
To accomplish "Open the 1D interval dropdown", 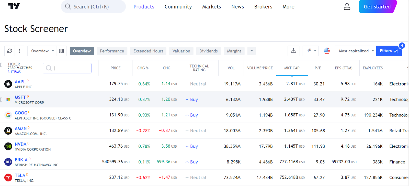I will [x=311, y=51].
